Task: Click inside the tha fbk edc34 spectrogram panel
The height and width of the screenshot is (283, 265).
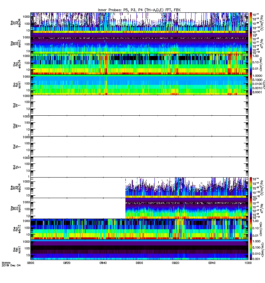Action: click(x=139, y=64)
